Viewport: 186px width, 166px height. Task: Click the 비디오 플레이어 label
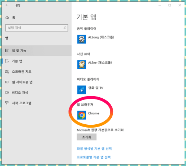[88, 79]
